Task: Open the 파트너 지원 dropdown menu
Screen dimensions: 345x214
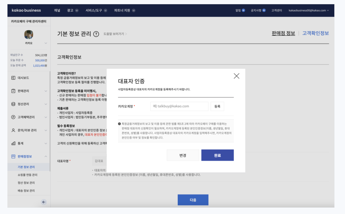Action: 125,10
